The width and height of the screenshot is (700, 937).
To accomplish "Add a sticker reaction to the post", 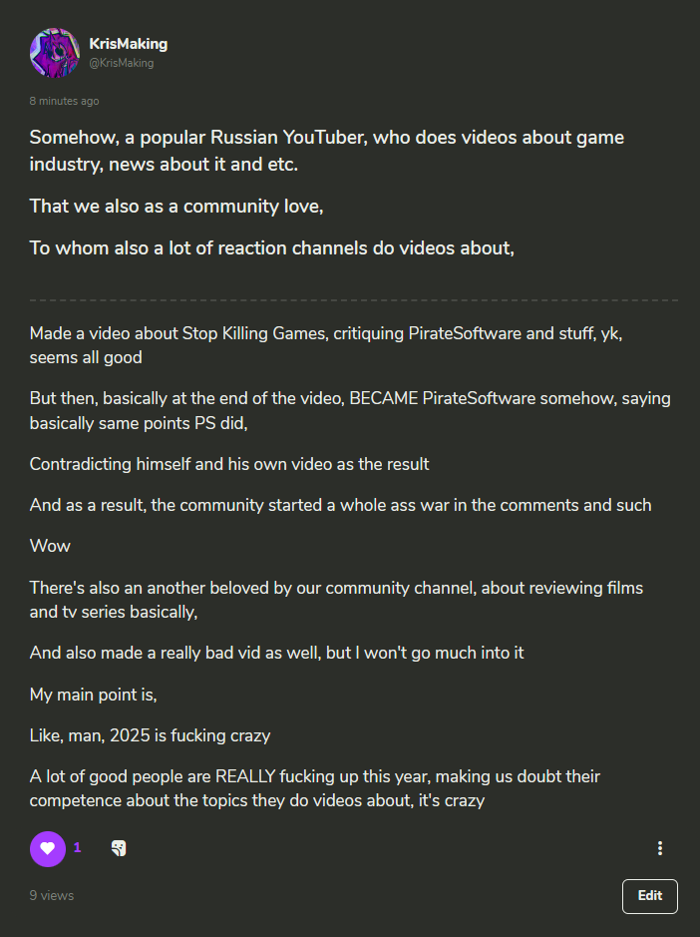I will [119, 848].
